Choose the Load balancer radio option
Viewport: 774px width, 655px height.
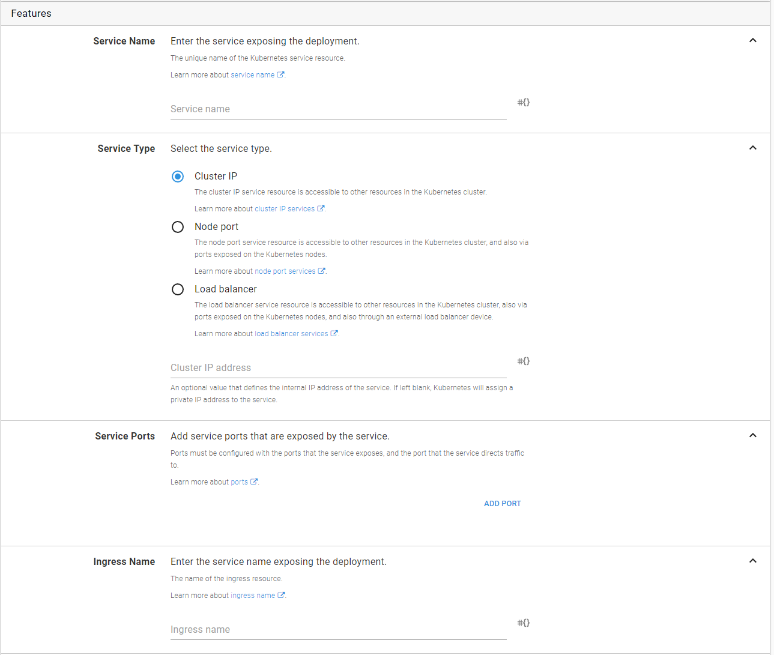click(x=178, y=289)
